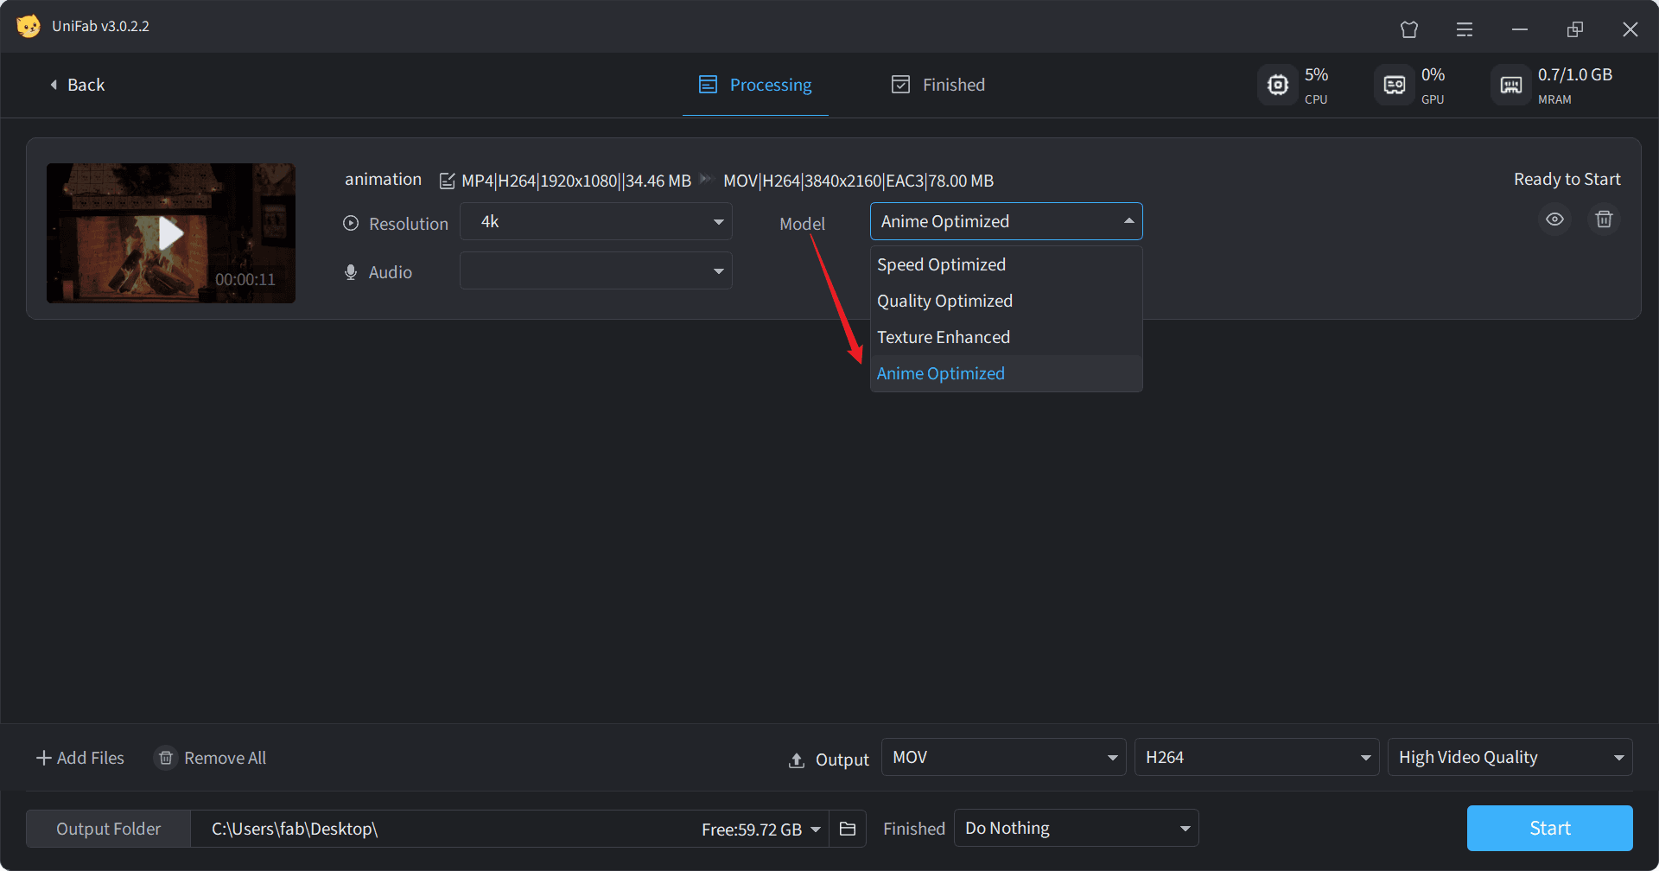Click the MRAM memory icon

pos(1510,85)
